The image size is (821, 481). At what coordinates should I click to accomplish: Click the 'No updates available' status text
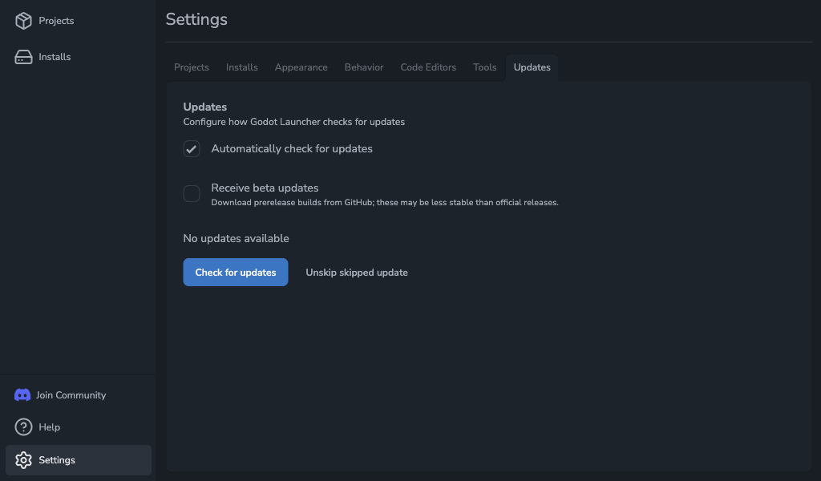pos(237,239)
